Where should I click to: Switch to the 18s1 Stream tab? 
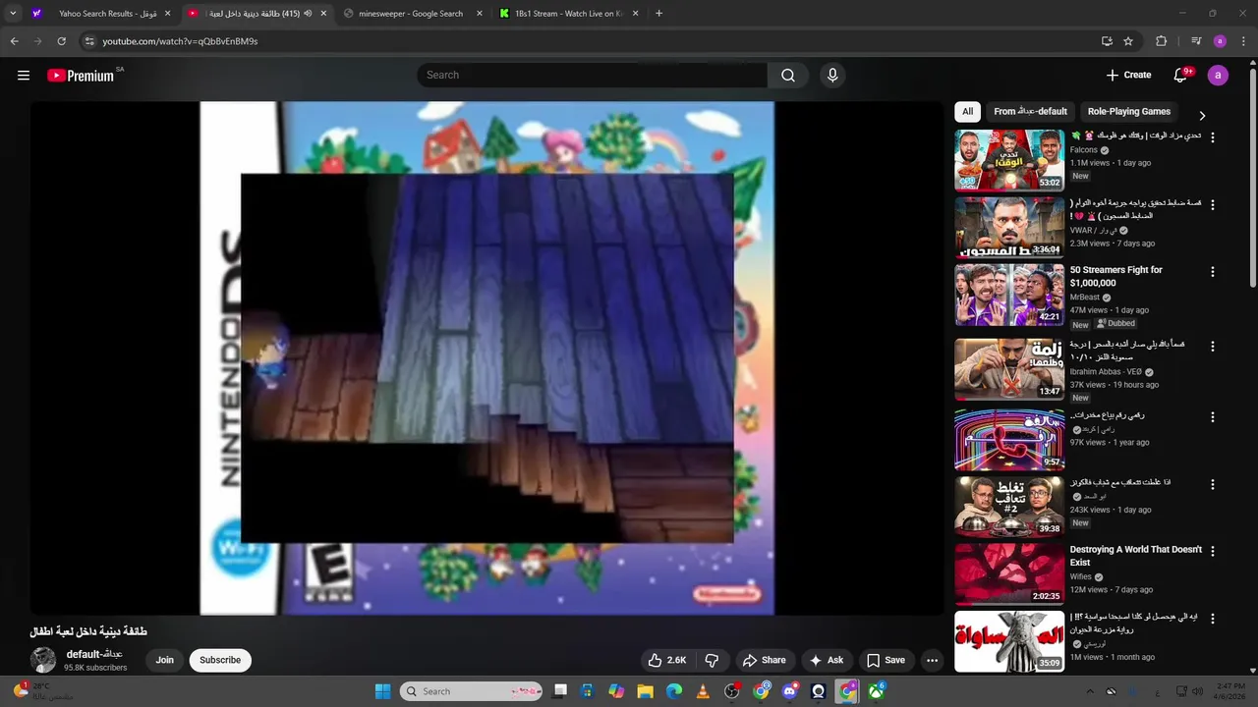click(568, 14)
